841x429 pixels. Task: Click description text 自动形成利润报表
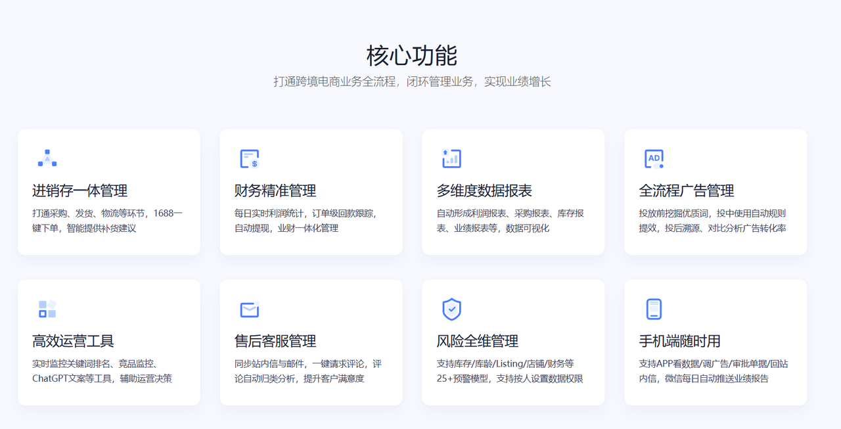tap(472, 214)
